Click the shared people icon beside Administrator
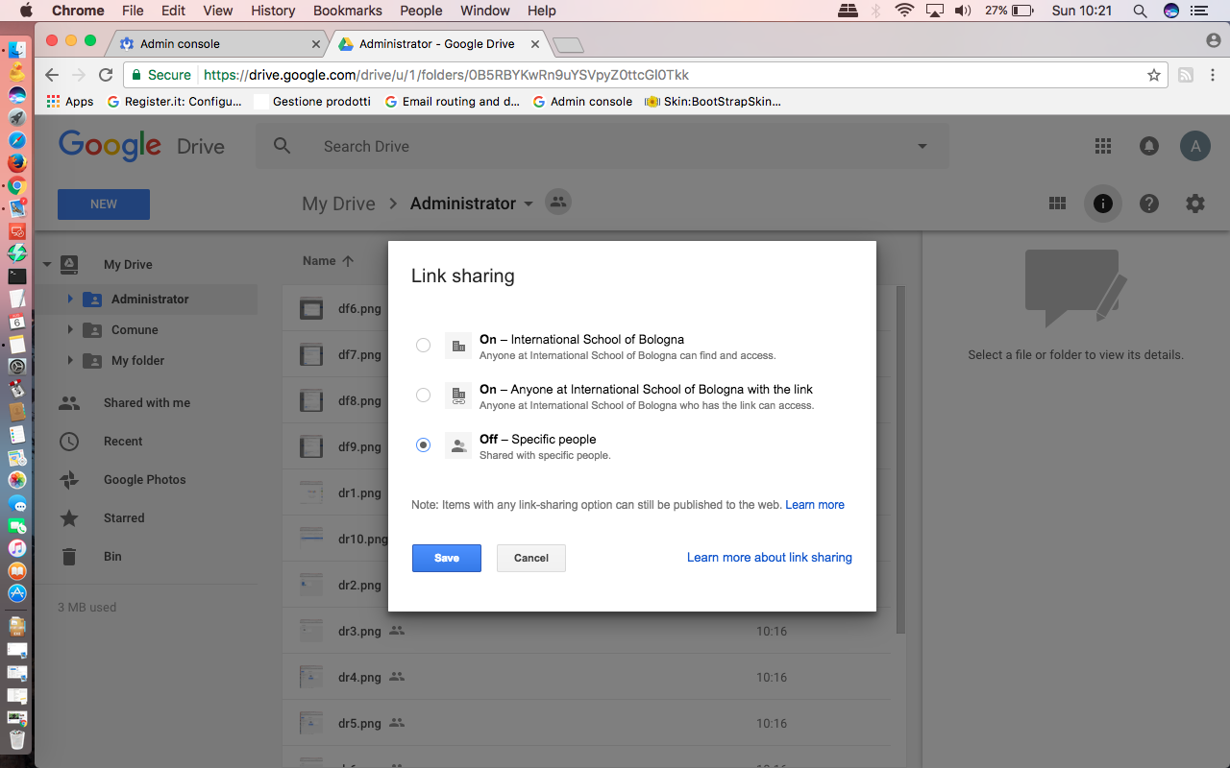Image resolution: width=1230 pixels, height=768 pixels. pyautogui.click(x=557, y=202)
